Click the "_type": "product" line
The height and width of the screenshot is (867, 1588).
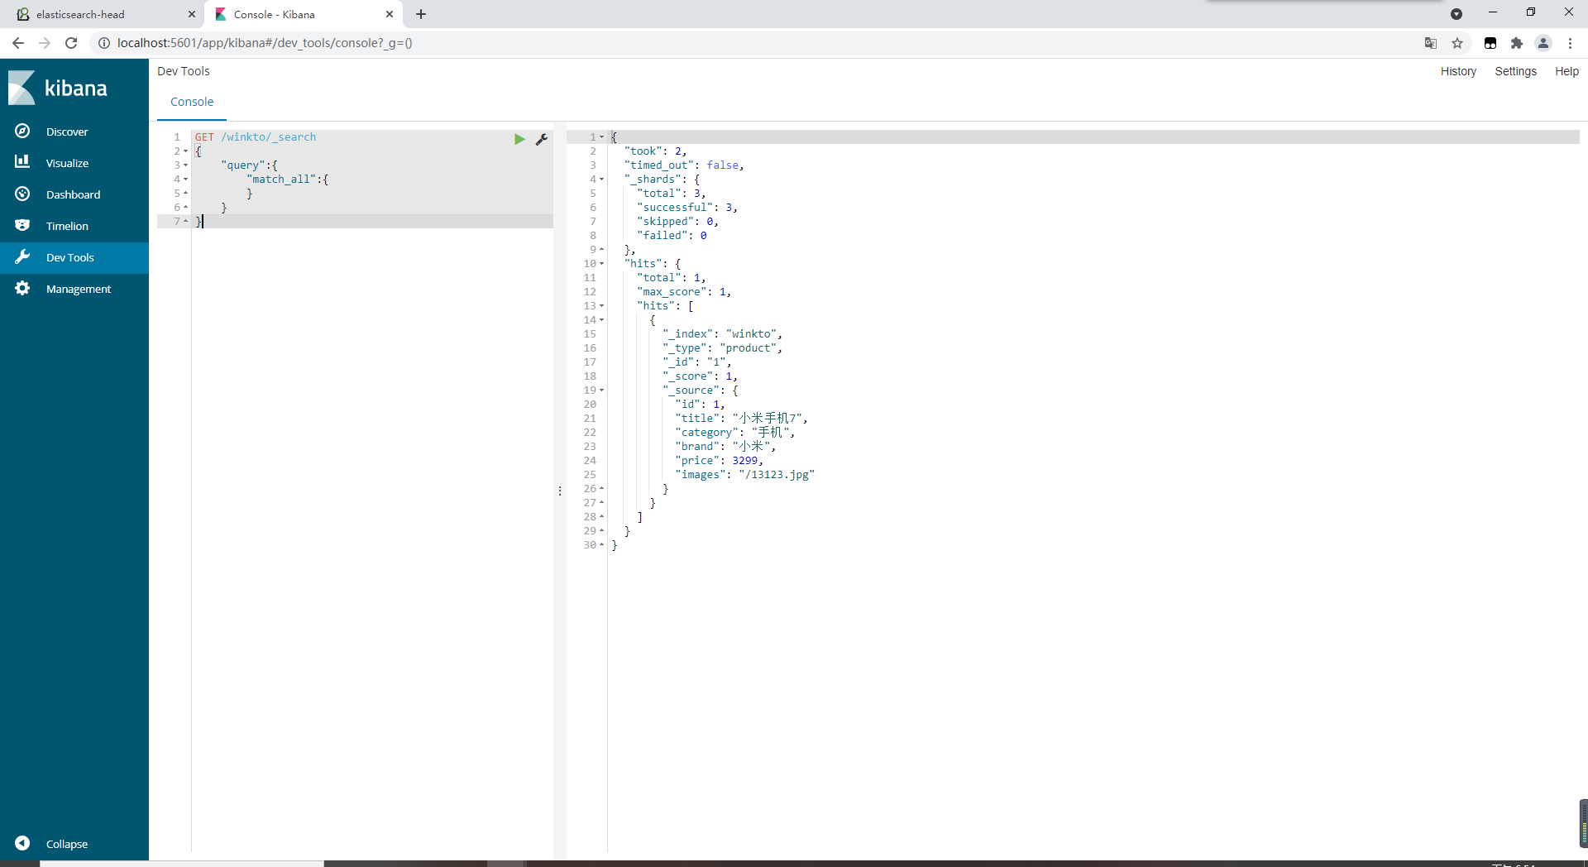722,348
